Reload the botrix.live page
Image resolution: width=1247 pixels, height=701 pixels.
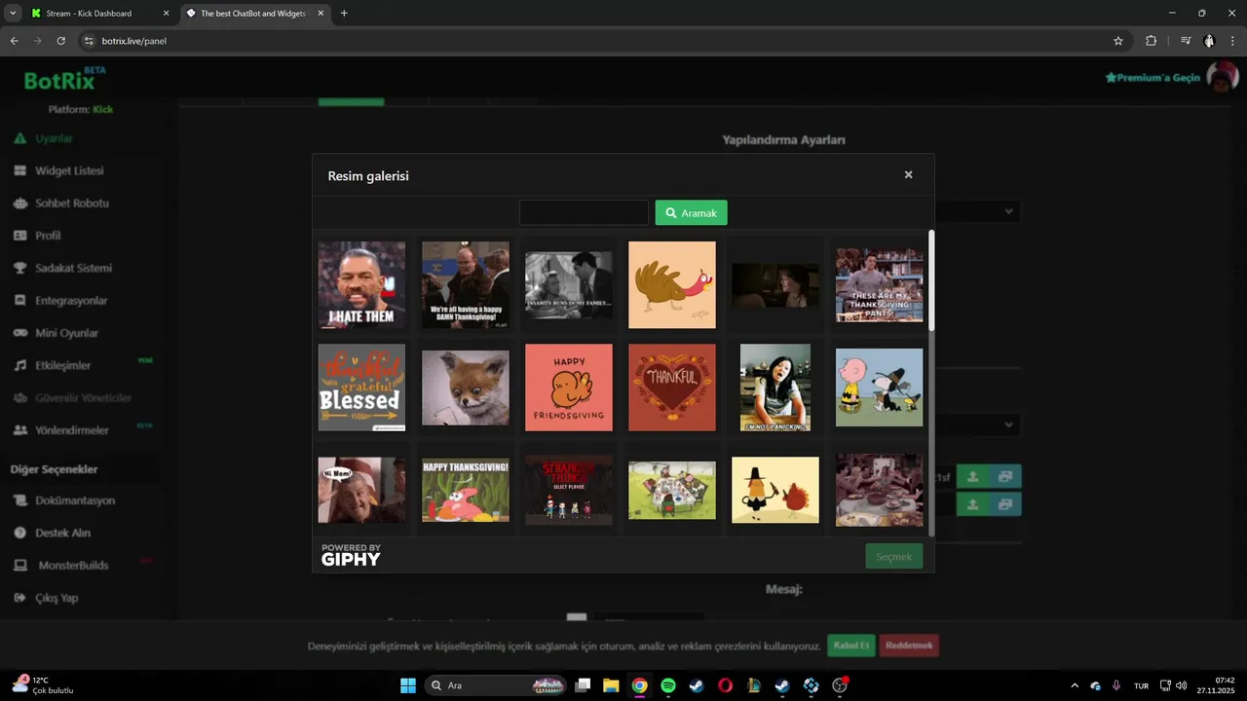60,41
